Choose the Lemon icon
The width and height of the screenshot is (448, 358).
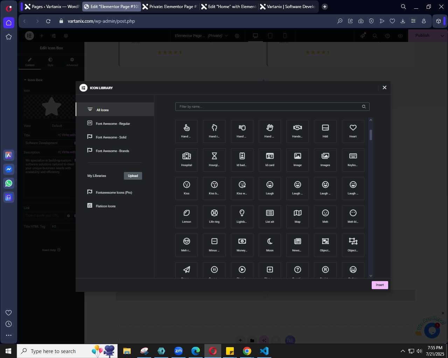point(187,217)
